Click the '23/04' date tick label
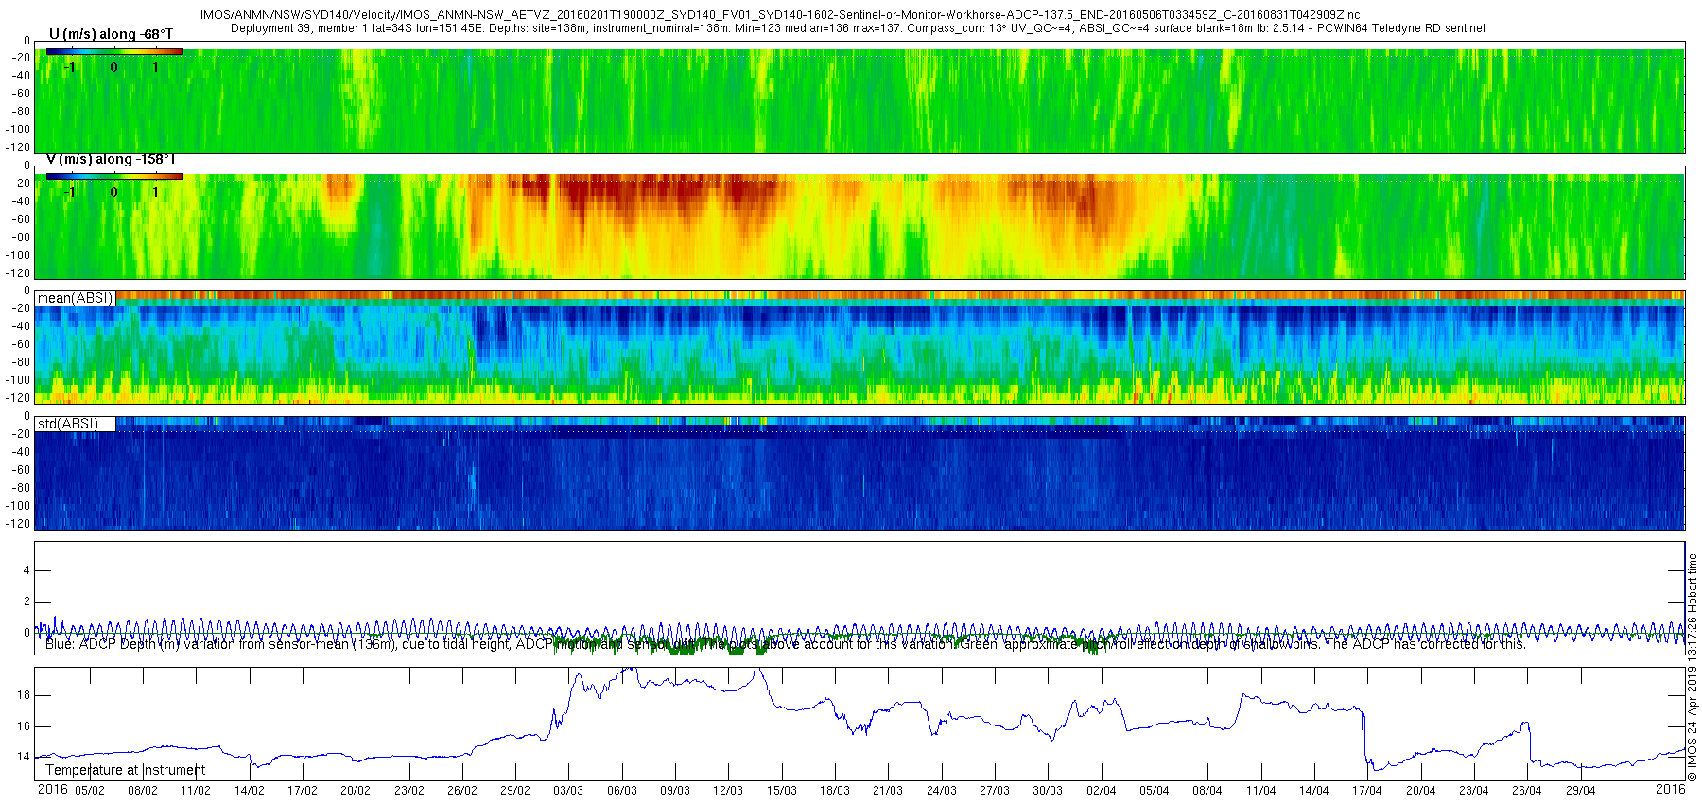 [x=1474, y=791]
